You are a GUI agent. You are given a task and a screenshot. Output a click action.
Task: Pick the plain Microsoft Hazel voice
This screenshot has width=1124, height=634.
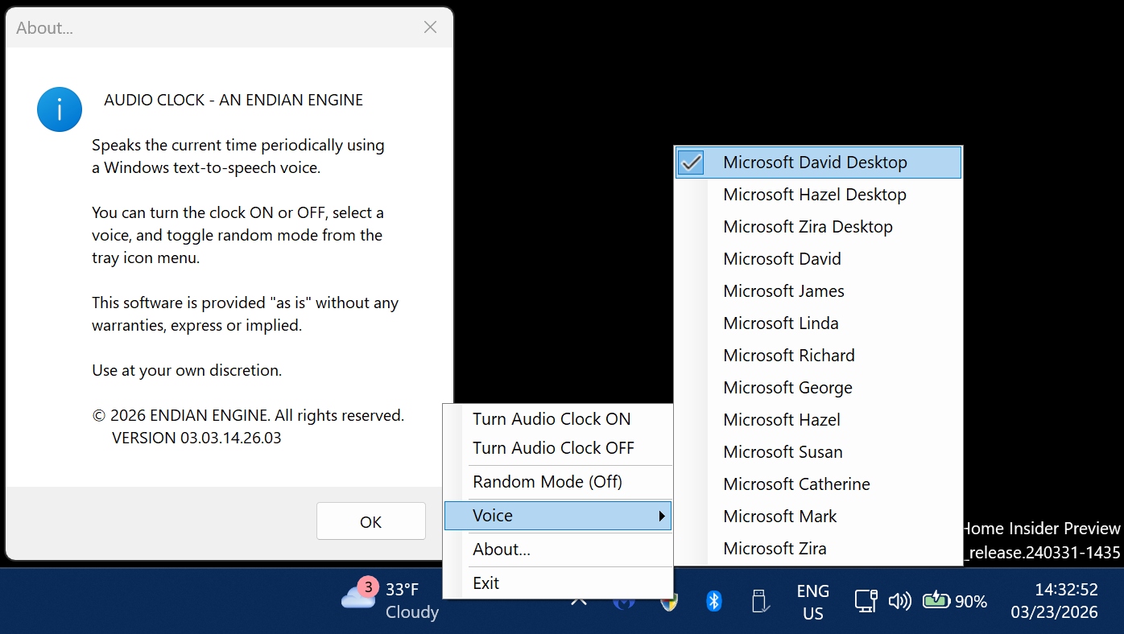(x=818, y=420)
